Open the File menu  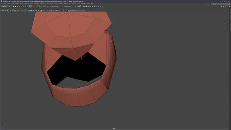[1, 4]
